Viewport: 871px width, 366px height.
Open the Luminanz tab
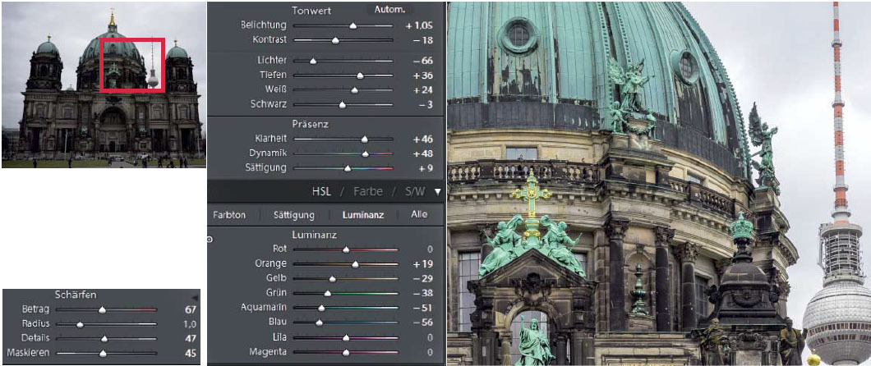point(363,215)
